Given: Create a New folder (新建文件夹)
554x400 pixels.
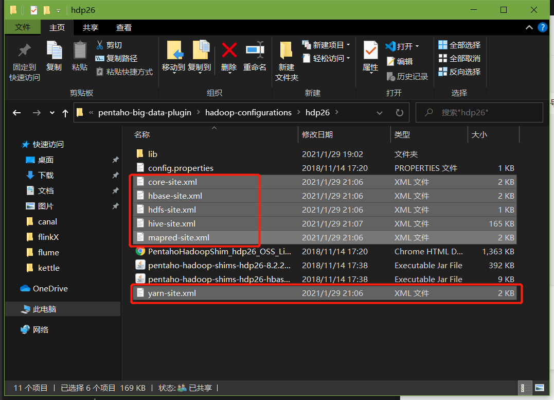Looking at the screenshot, I should (x=286, y=61).
